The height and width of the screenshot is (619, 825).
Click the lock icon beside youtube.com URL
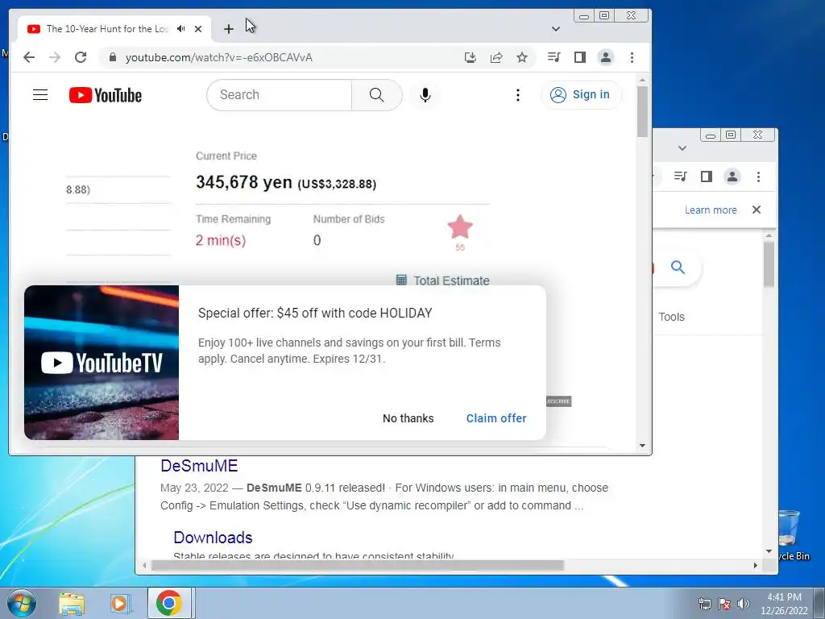[113, 57]
